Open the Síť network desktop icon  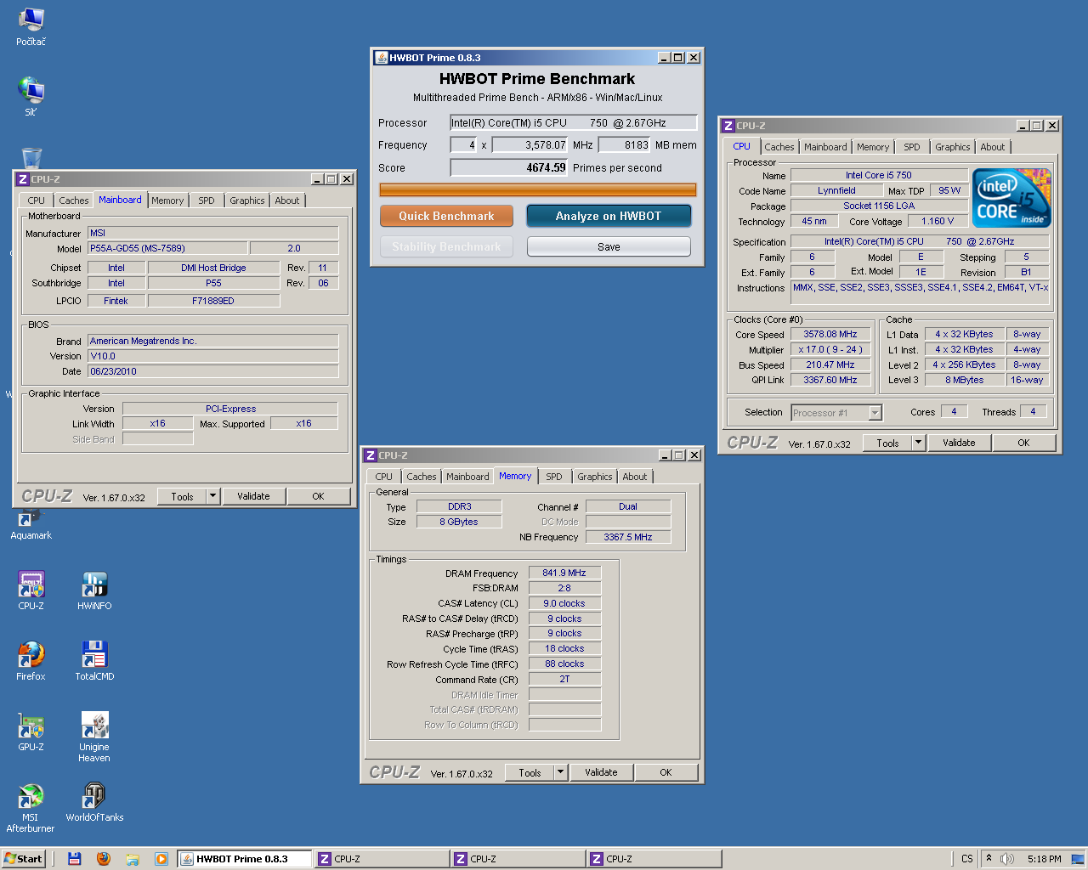(31, 96)
